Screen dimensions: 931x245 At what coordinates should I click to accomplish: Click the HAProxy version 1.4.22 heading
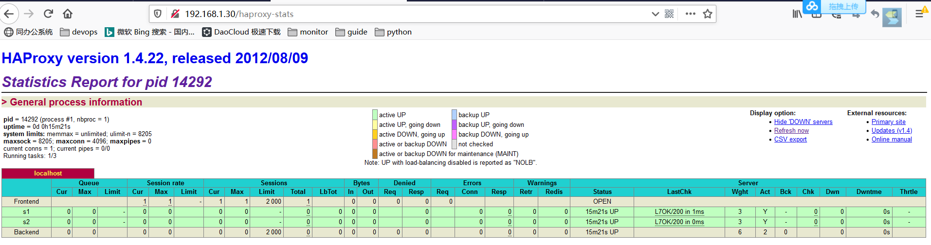[x=155, y=58]
